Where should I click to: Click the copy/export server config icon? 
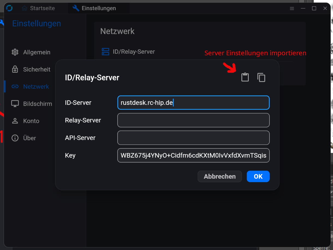pos(261,77)
